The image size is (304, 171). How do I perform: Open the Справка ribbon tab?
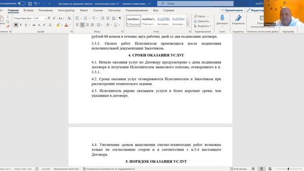pyautogui.click(x=169, y=10)
